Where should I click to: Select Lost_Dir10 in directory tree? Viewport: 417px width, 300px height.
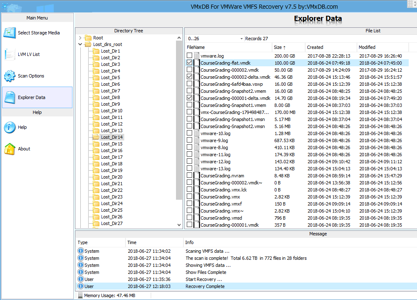[x=112, y=111]
